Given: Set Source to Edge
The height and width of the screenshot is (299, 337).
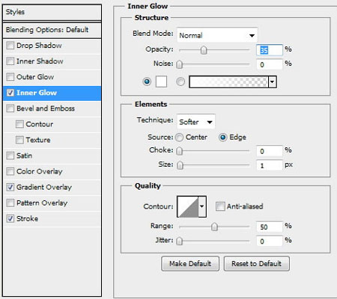Looking at the screenshot, I should [x=223, y=138].
